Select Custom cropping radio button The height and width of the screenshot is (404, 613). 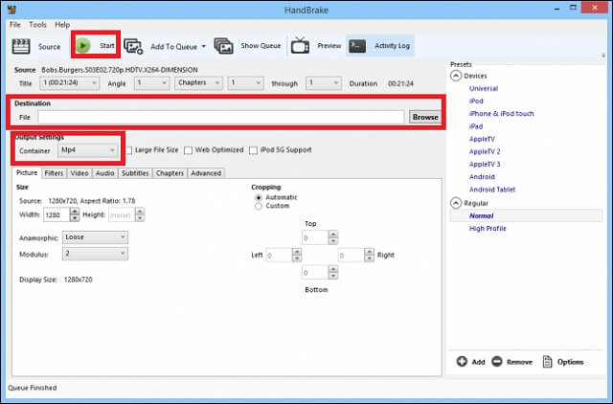click(259, 206)
